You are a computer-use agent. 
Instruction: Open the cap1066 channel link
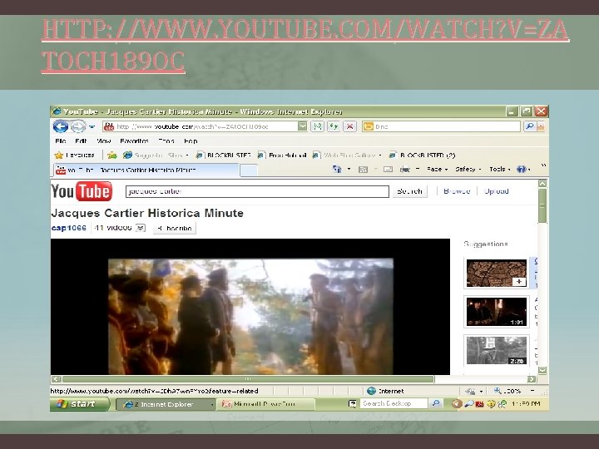69,228
